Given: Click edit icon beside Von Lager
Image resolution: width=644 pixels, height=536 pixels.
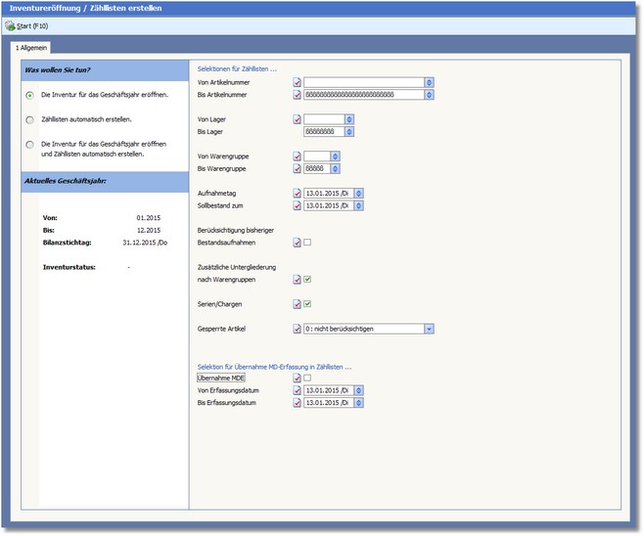Looking at the screenshot, I should pyautogui.click(x=297, y=119).
